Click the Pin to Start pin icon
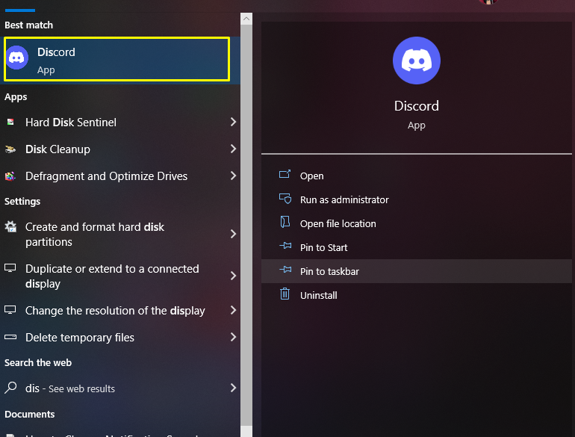This screenshot has height=437, width=575. pyautogui.click(x=285, y=246)
